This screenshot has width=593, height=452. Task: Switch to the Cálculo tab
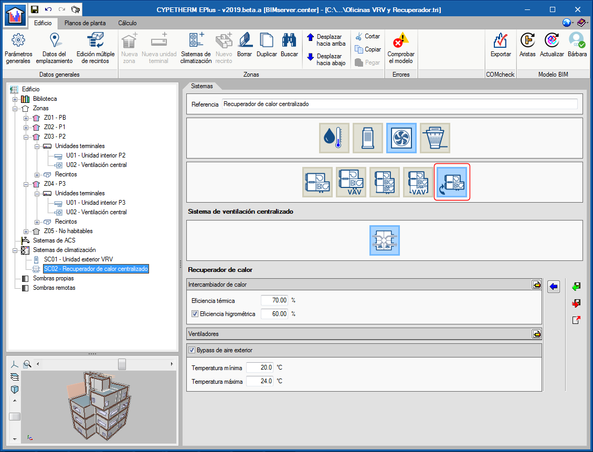pyautogui.click(x=128, y=23)
